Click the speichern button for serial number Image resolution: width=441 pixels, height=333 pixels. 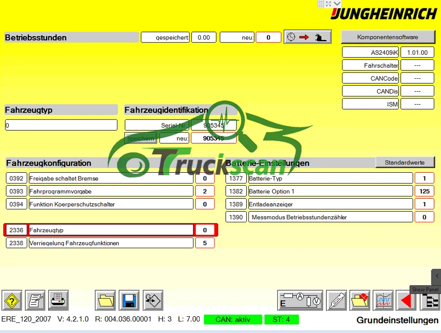point(140,138)
